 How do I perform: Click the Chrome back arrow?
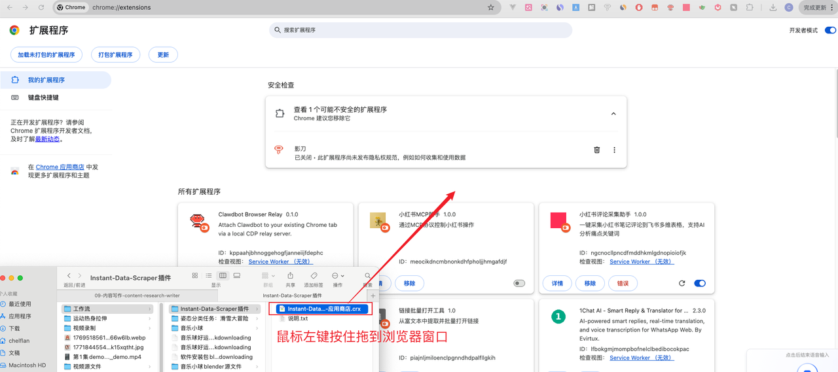point(10,7)
